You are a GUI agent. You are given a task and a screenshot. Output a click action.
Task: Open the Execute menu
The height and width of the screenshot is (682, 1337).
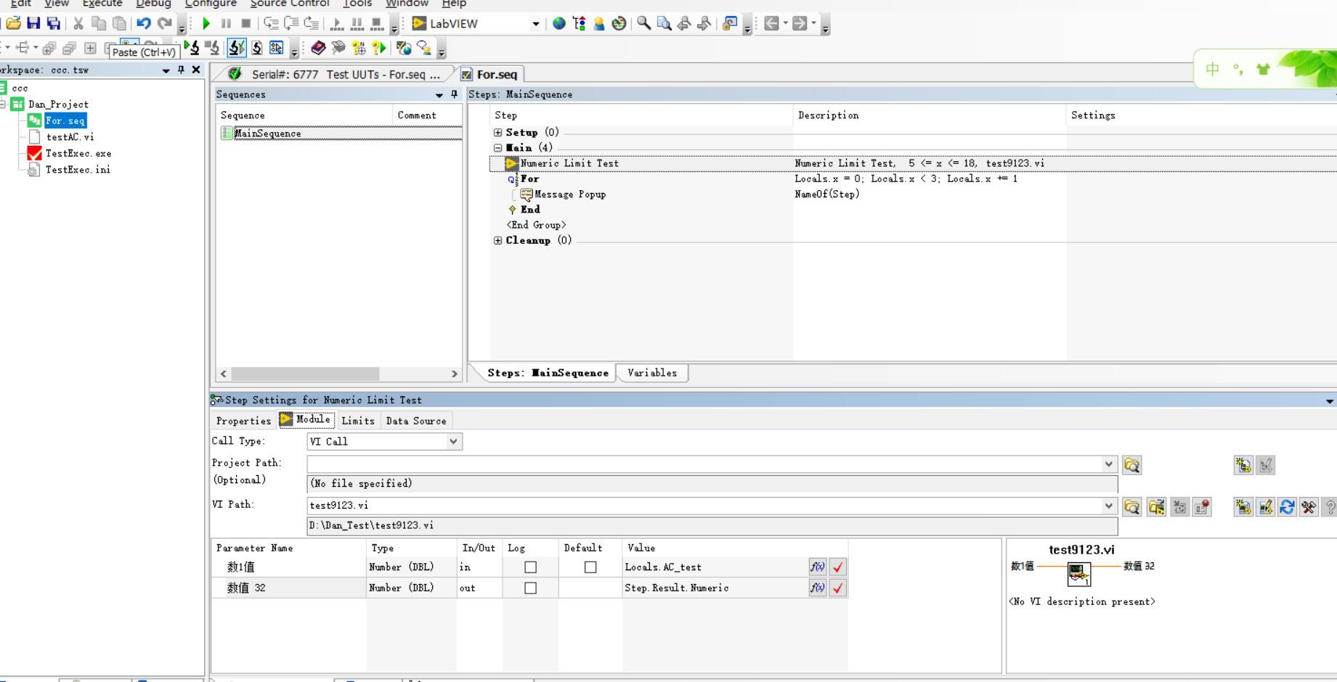click(102, 4)
